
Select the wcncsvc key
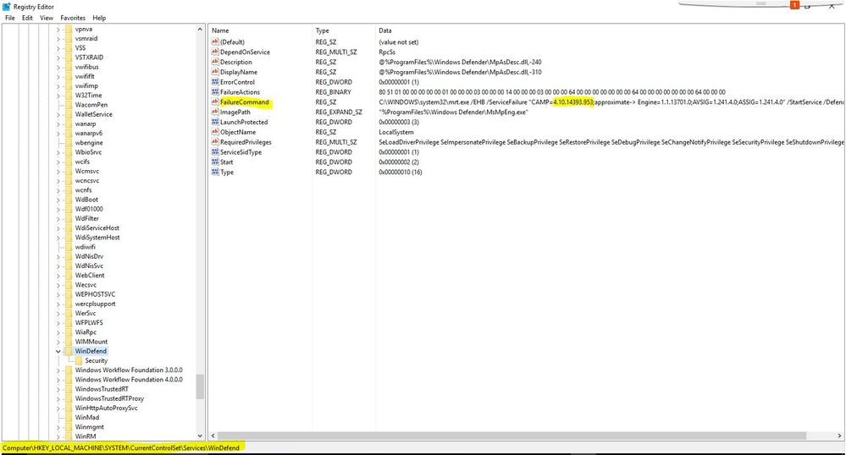(87, 181)
